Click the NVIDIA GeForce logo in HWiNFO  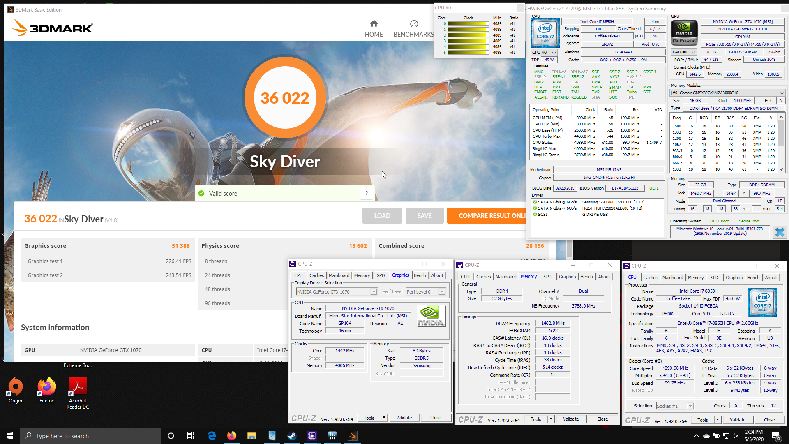(684, 32)
